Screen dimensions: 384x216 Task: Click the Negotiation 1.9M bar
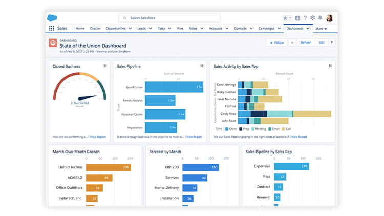[x=161, y=127]
